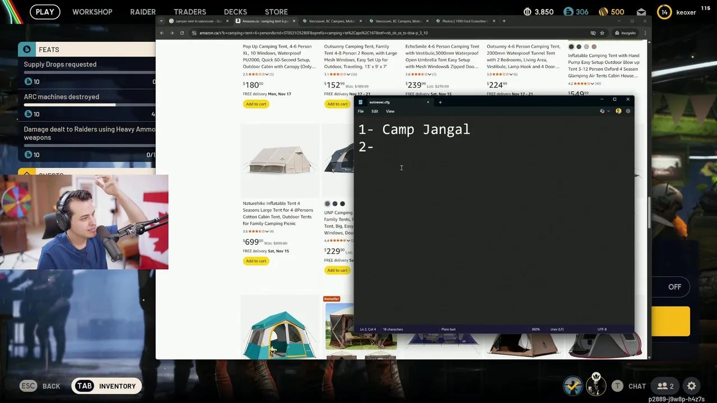The image size is (717, 403).
Task: Select first color swatch on UNP tent
Action: [327, 204]
